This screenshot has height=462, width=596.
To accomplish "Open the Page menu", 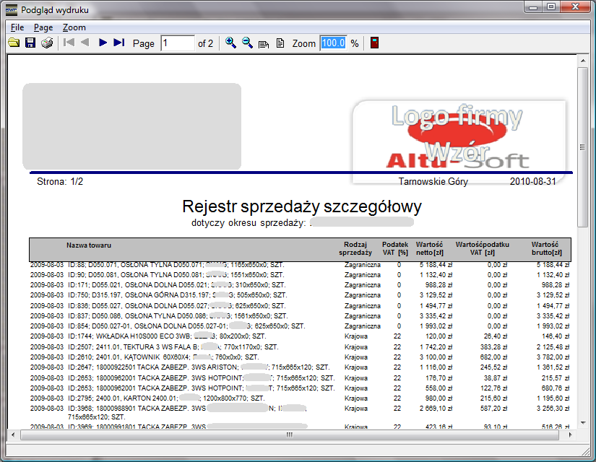I will [43, 27].
